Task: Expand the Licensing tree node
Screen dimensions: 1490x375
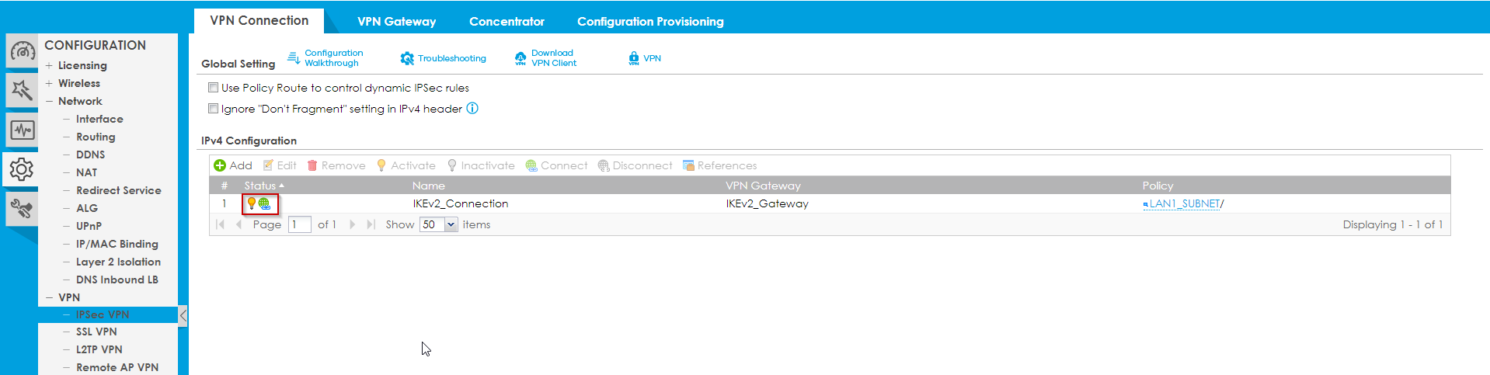Action: click(49, 65)
